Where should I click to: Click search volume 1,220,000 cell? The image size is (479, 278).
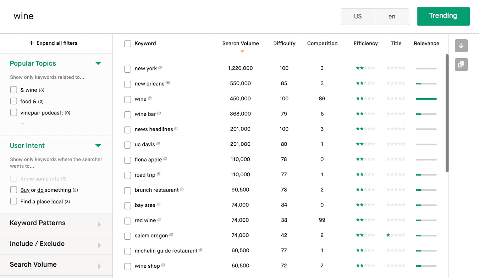pyautogui.click(x=240, y=68)
